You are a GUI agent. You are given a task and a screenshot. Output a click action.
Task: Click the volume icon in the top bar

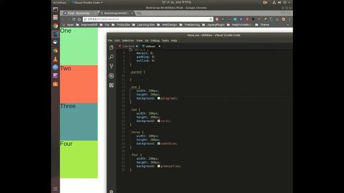click(279, 2)
